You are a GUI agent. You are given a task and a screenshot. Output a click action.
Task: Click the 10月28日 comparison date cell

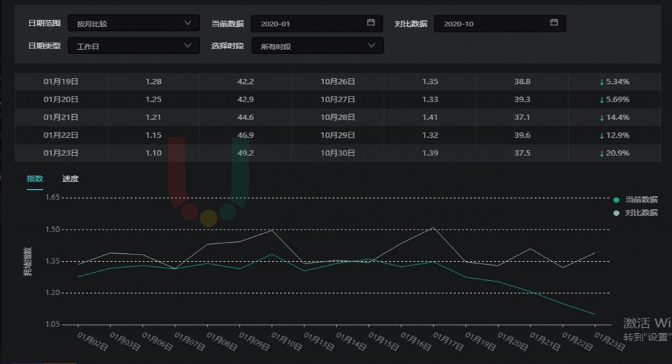338,117
